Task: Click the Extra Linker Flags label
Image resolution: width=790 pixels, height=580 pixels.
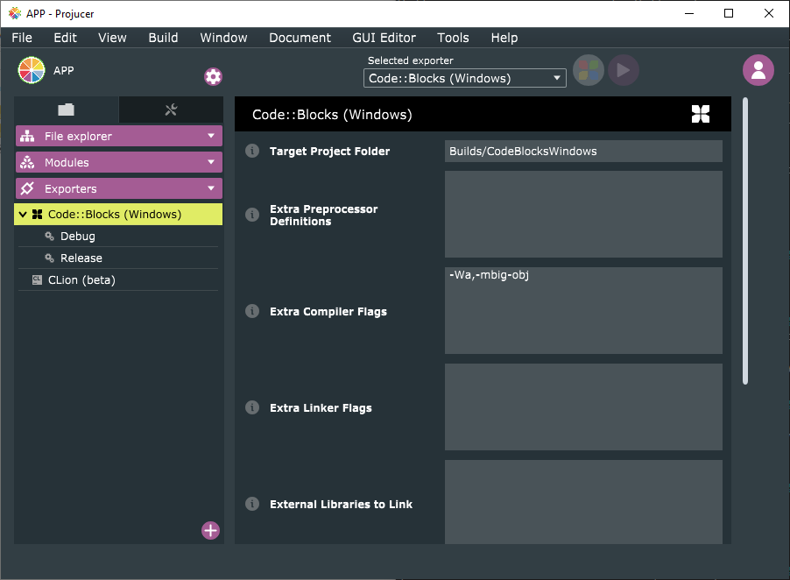Action: point(321,407)
